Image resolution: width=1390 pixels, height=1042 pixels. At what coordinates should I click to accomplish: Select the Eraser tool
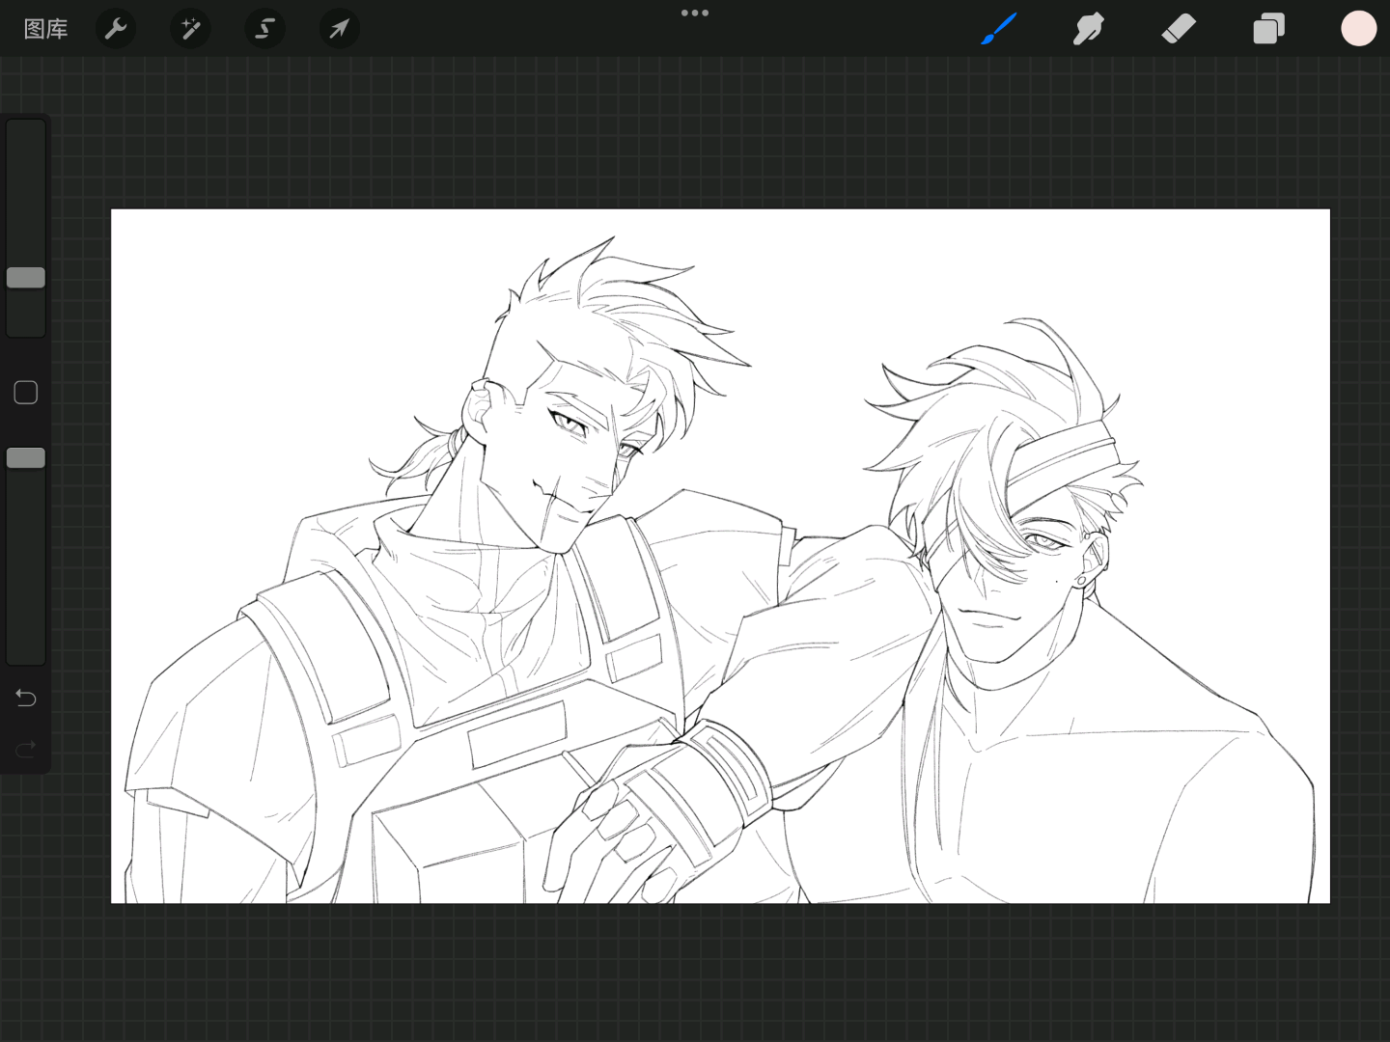point(1179,29)
